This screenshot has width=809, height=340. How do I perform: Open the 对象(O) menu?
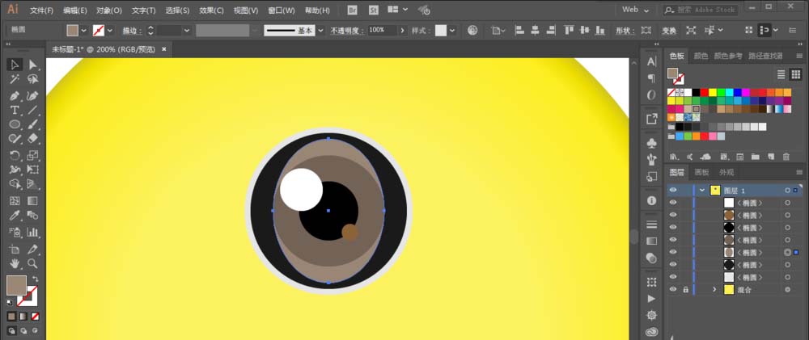pyautogui.click(x=109, y=10)
